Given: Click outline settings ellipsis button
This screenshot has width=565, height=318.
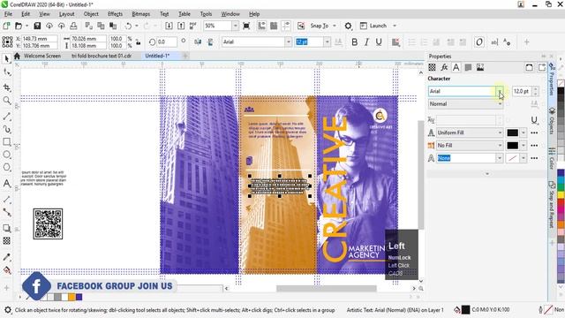Looking at the screenshot, I should coord(534,158).
